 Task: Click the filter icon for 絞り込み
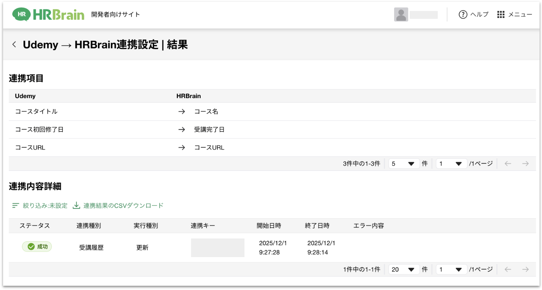pyautogui.click(x=16, y=206)
